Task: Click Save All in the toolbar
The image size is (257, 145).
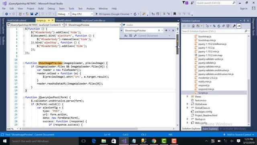Action: [36, 14]
